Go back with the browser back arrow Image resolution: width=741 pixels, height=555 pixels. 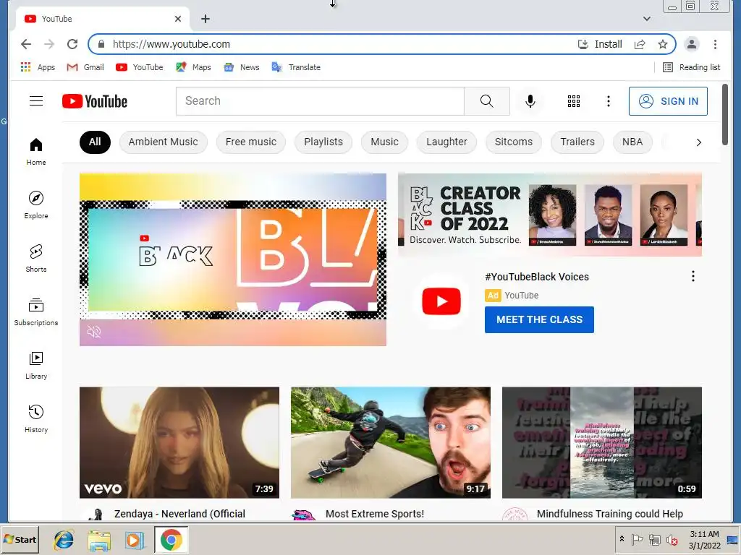tap(26, 44)
